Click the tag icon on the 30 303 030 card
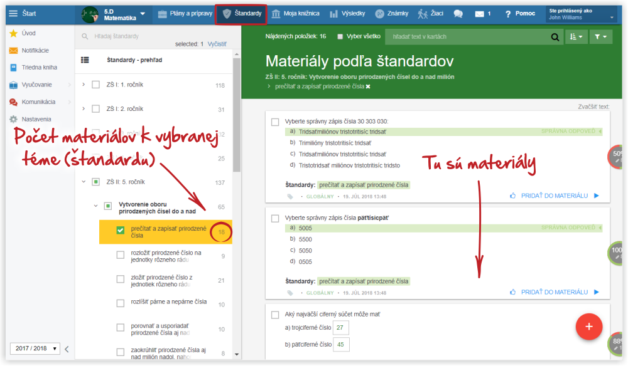The width and height of the screenshot is (628, 366). pos(290,197)
